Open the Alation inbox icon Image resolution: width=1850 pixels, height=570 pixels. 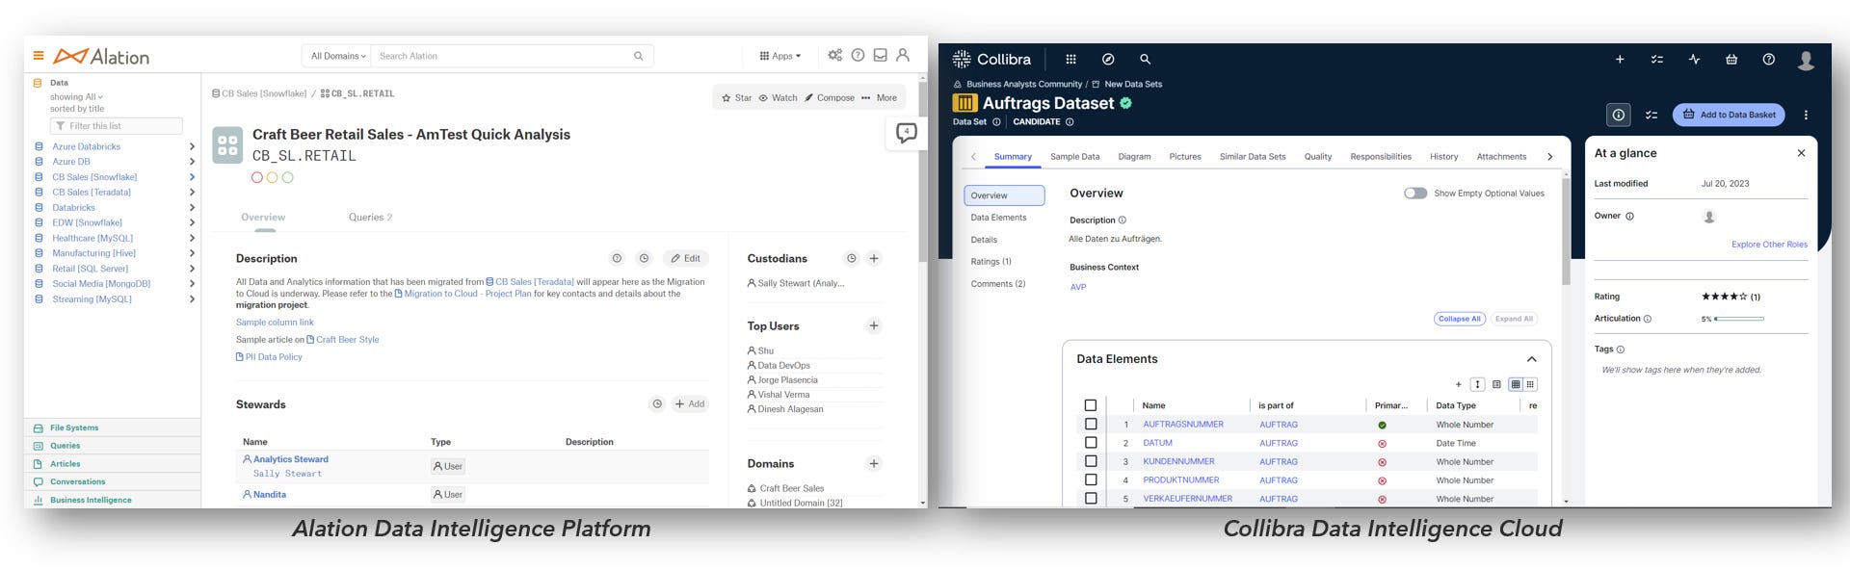pyautogui.click(x=880, y=55)
